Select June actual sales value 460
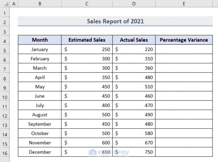The image size is (218, 162). 134,96
